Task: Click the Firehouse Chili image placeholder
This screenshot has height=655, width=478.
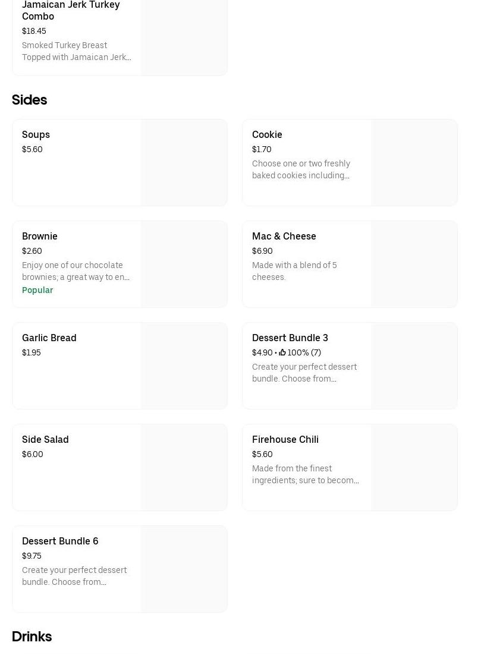Action: pyautogui.click(x=414, y=468)
